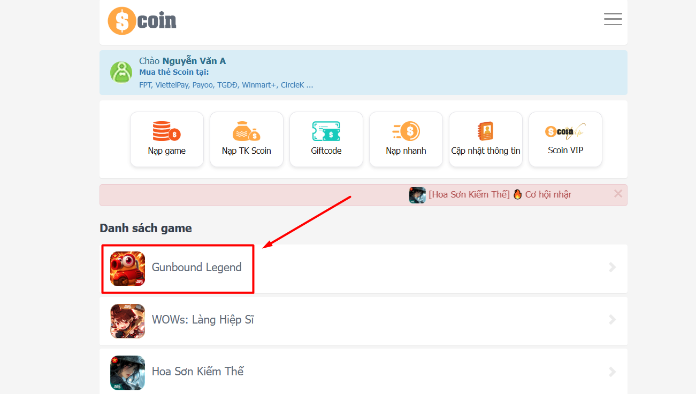The image size is (696, 394).
Task: Click the user name Nguyễn Văn A
Action: (x=194, y=61)
